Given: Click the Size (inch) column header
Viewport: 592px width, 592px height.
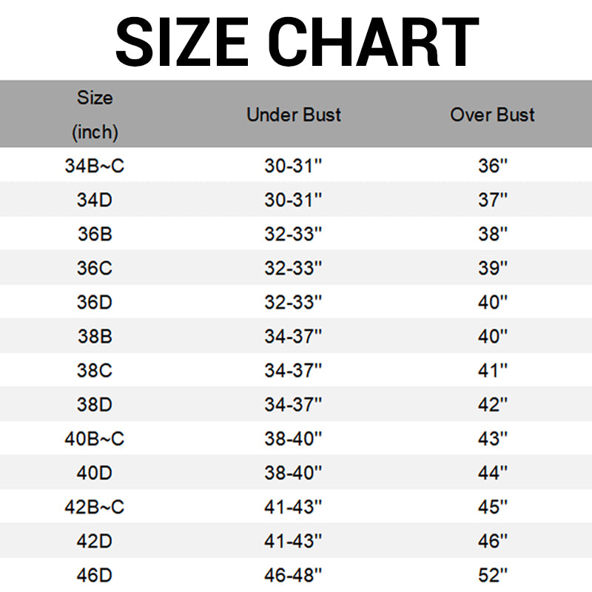Looking at the screenshot, I should tap(95, 115).
